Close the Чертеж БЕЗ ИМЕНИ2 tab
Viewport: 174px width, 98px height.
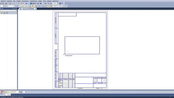(36, 9)
